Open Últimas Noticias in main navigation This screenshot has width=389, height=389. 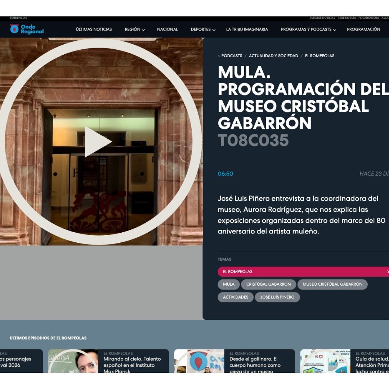pyautogui.click(x=94, y=30)
